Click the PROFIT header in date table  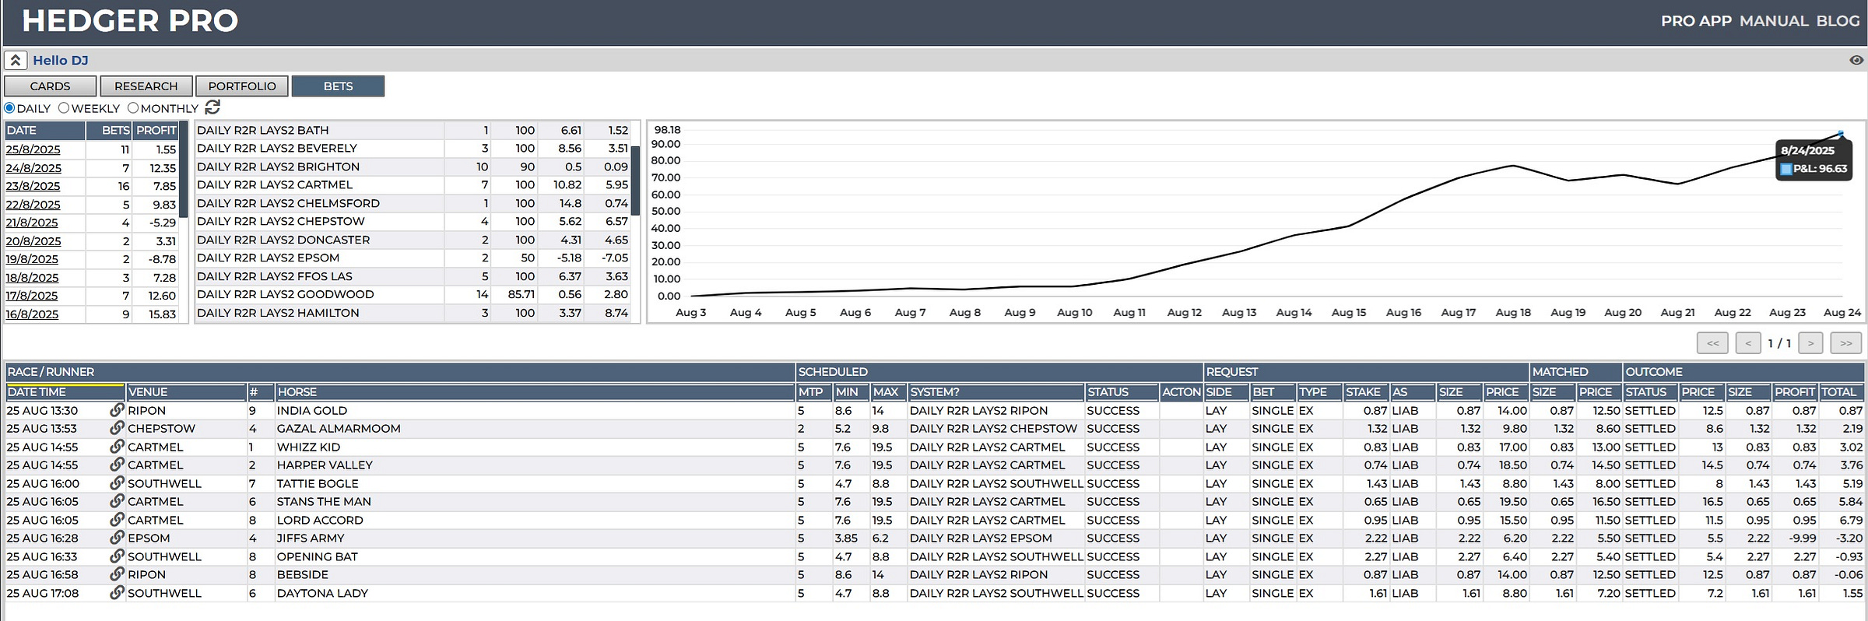tap(156, 131)
